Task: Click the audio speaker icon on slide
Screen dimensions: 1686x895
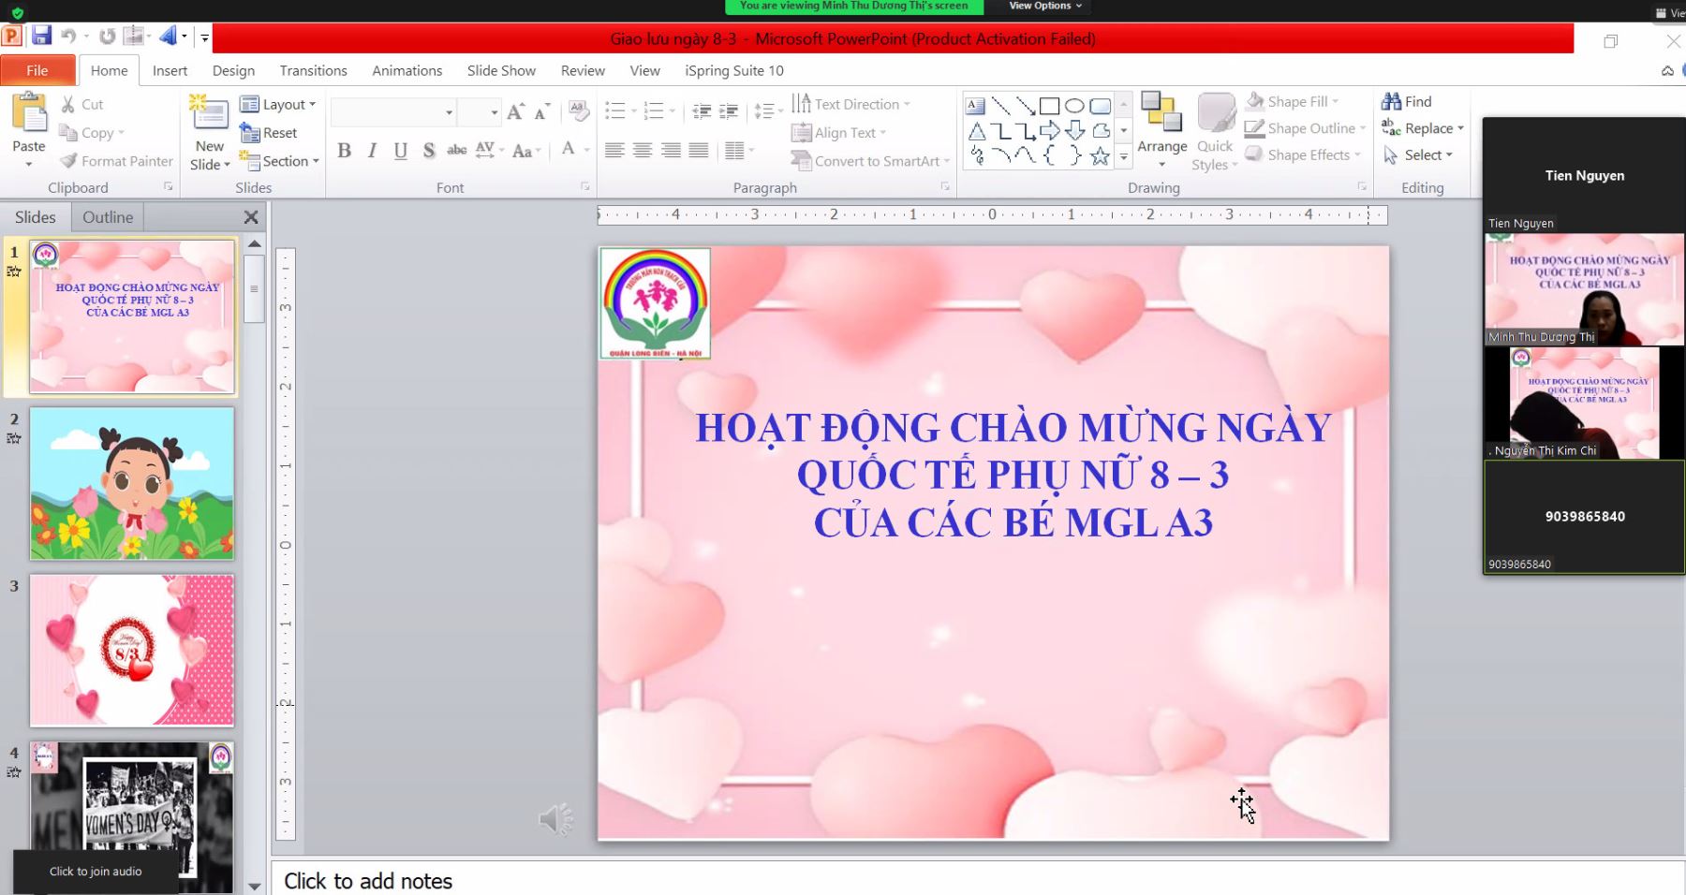Action: tap(555, 819)
